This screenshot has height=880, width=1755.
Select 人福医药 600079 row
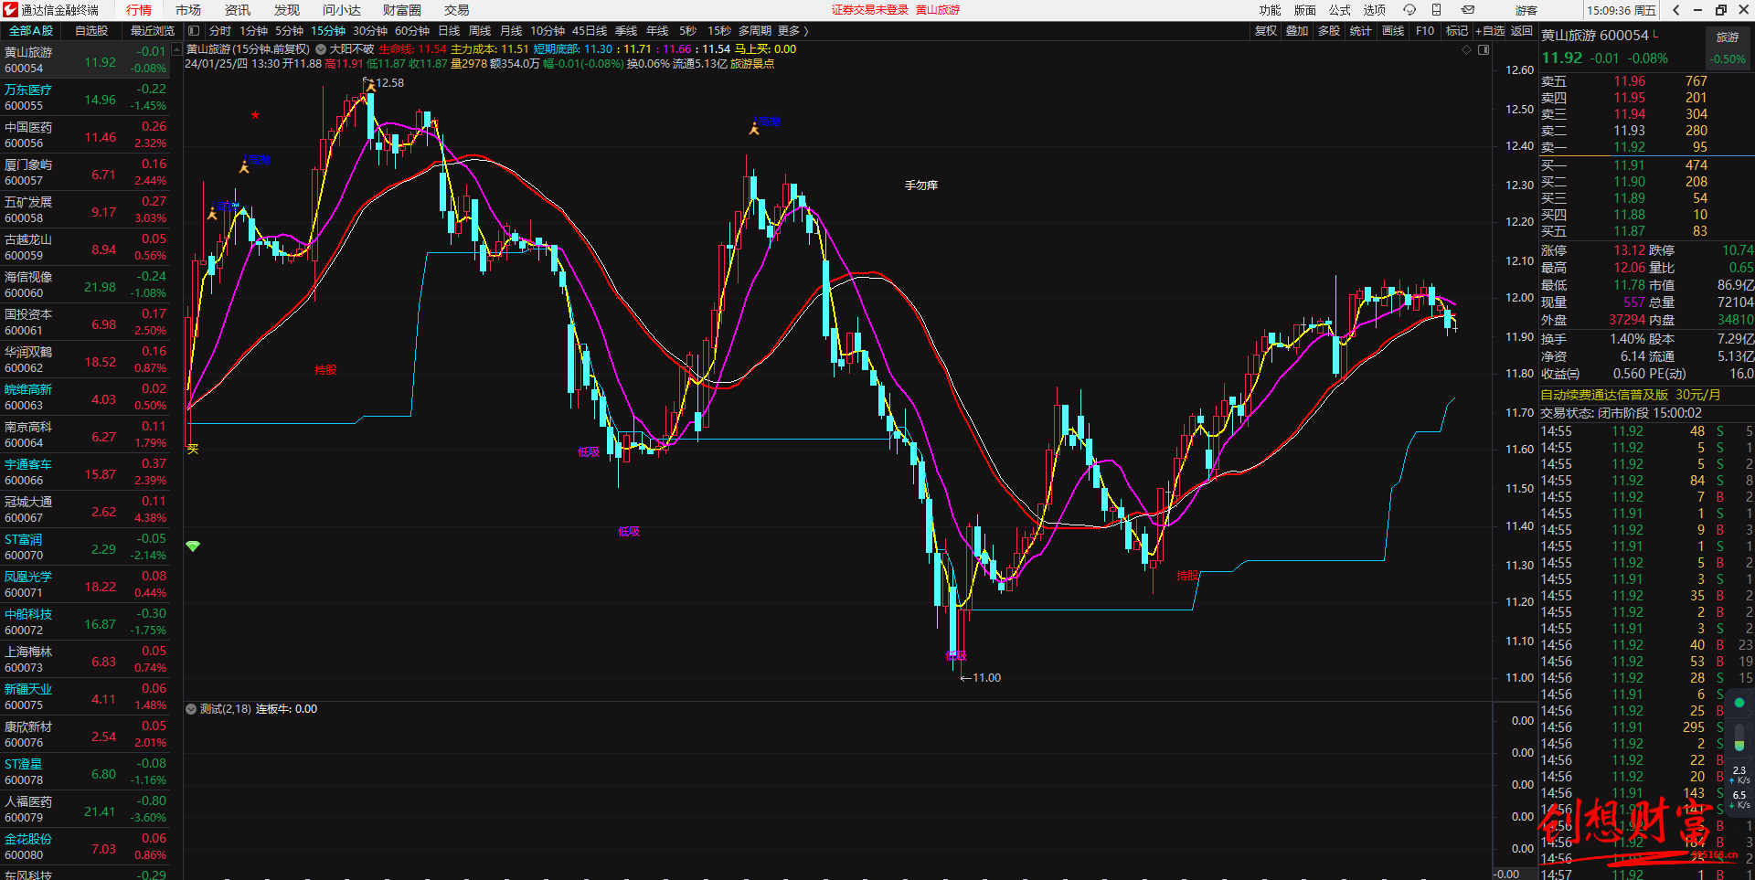coord(85,810)
